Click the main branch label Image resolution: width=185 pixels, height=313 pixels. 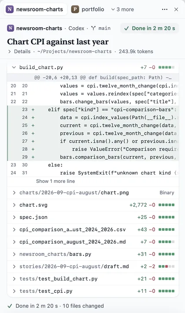click(104, 28)
